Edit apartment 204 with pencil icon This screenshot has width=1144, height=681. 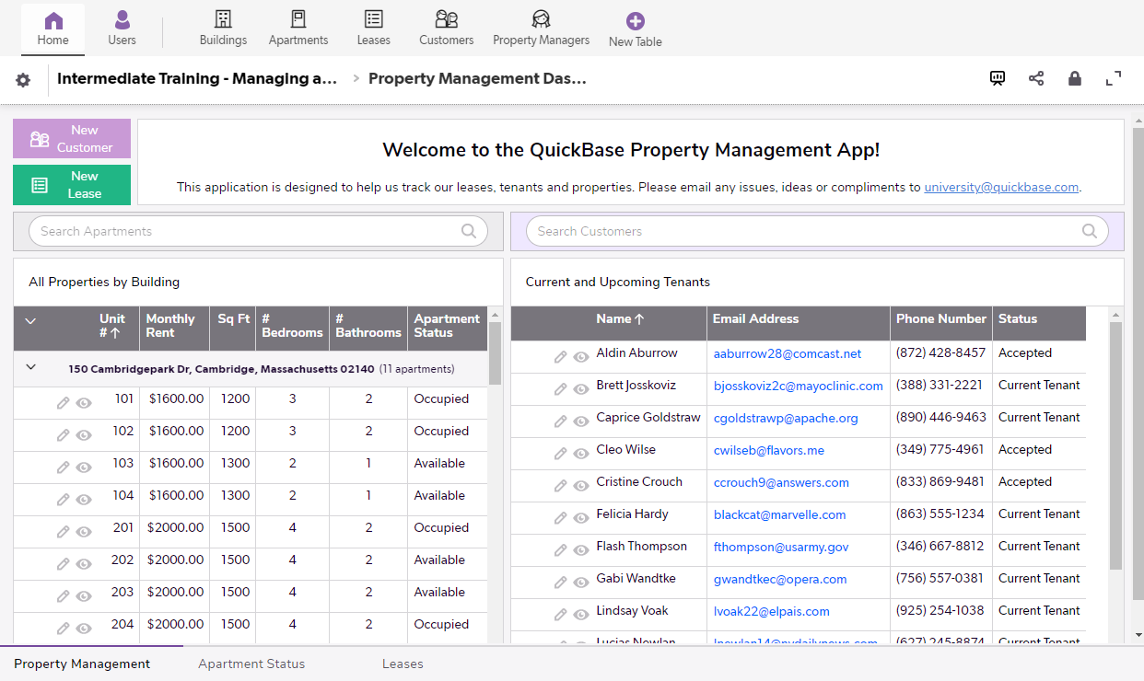(x=64, y=629)
